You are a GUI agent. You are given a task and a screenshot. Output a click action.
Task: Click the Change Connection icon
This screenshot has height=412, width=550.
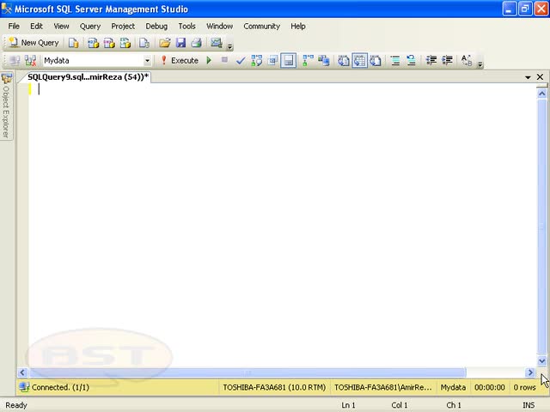[x=31, y=61]
